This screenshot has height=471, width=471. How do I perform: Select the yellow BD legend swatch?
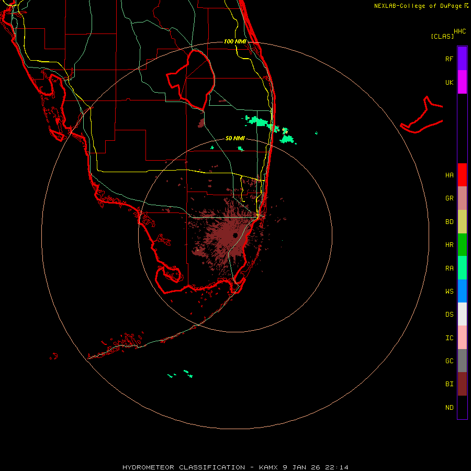[x=462, y=222]
